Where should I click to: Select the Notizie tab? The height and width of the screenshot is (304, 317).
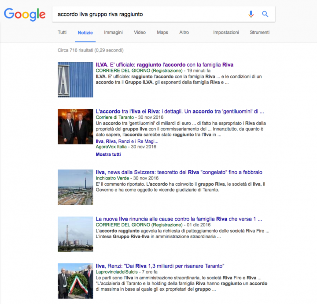point(85,33)
